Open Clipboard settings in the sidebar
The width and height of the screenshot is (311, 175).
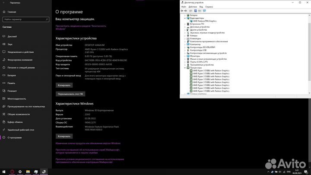tap(15, 122)
